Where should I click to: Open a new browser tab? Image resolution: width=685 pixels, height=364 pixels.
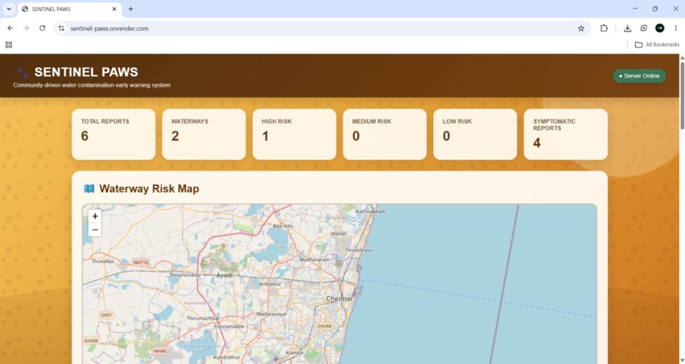tap(131, 8)
